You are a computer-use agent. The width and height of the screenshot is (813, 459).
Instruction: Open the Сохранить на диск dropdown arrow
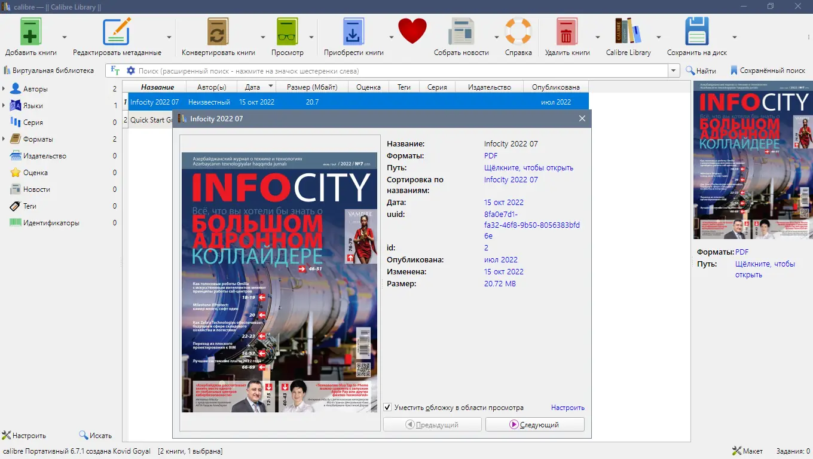[735, 37]
